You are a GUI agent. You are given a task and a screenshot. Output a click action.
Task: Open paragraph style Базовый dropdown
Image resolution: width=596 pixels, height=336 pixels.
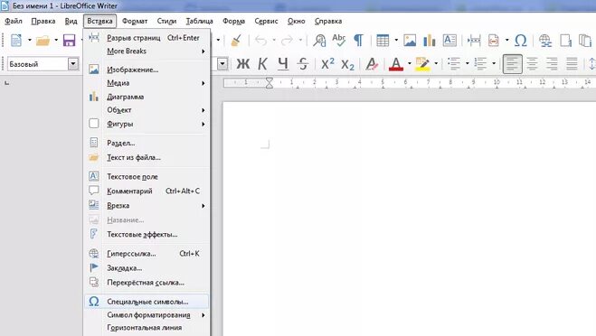pos(73,64)
